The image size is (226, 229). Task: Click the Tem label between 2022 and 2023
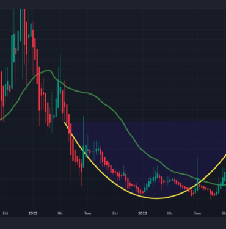pos(87,213)
